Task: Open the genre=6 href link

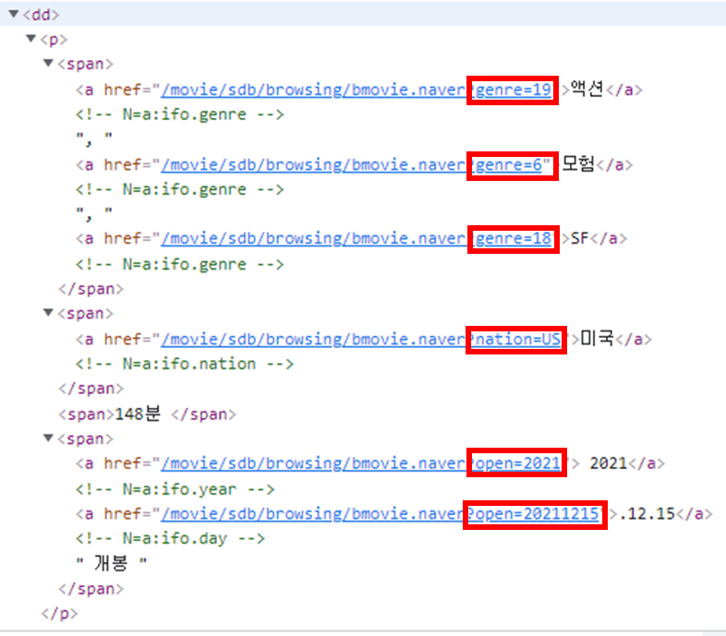Action: click(x=352, y=165)
